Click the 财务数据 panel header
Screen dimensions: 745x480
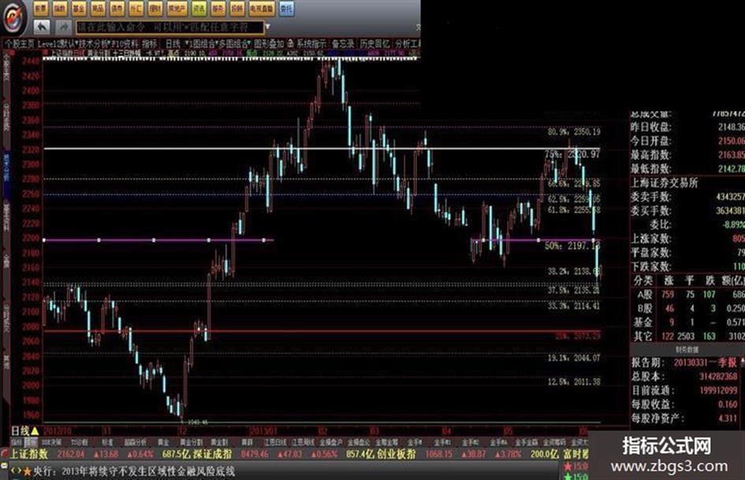tap(687, 350)
